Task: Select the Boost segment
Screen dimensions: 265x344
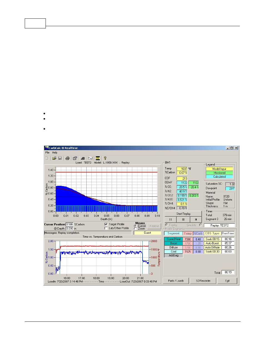Action: pyautogui.click(x=174, y=243)
